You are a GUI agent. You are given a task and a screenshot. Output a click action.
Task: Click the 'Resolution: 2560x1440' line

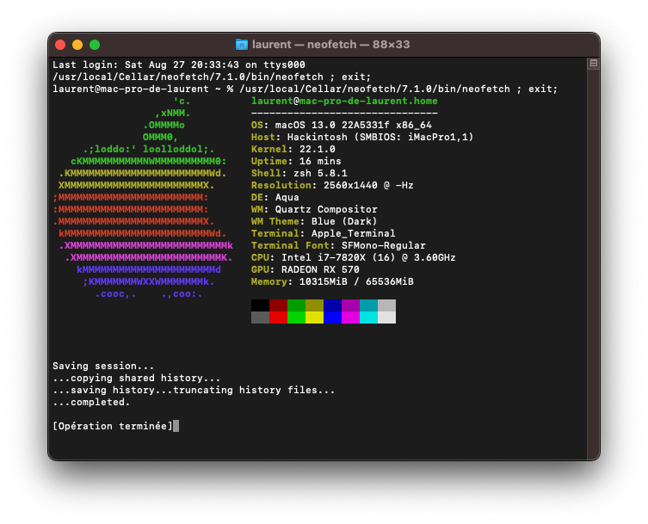click(x=332, y=185)
